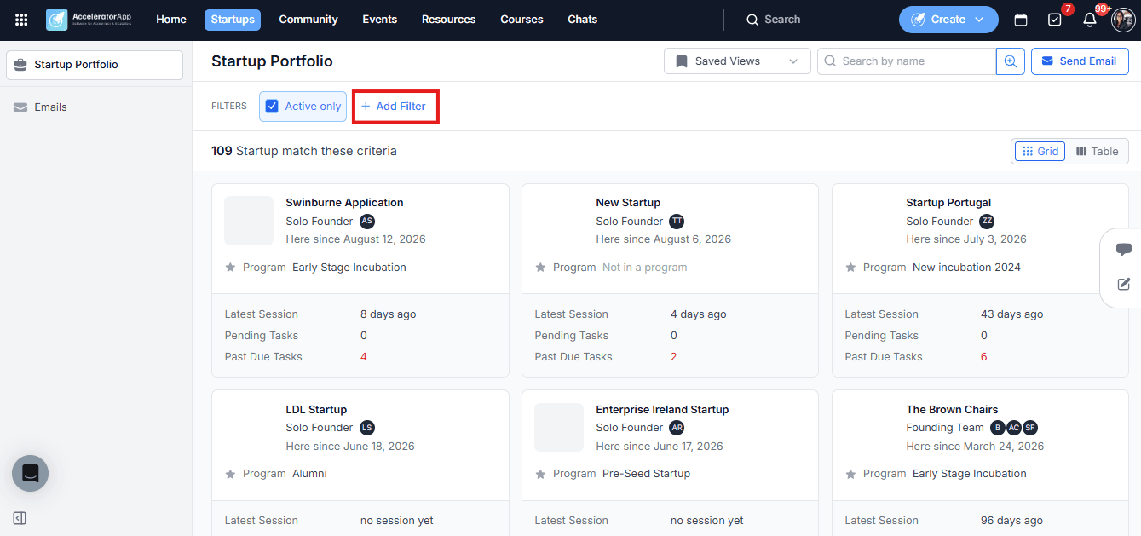Screen dimensions: 1141x536
Task: Click the advanced search magnifier button
Action: coord(1011,61)
